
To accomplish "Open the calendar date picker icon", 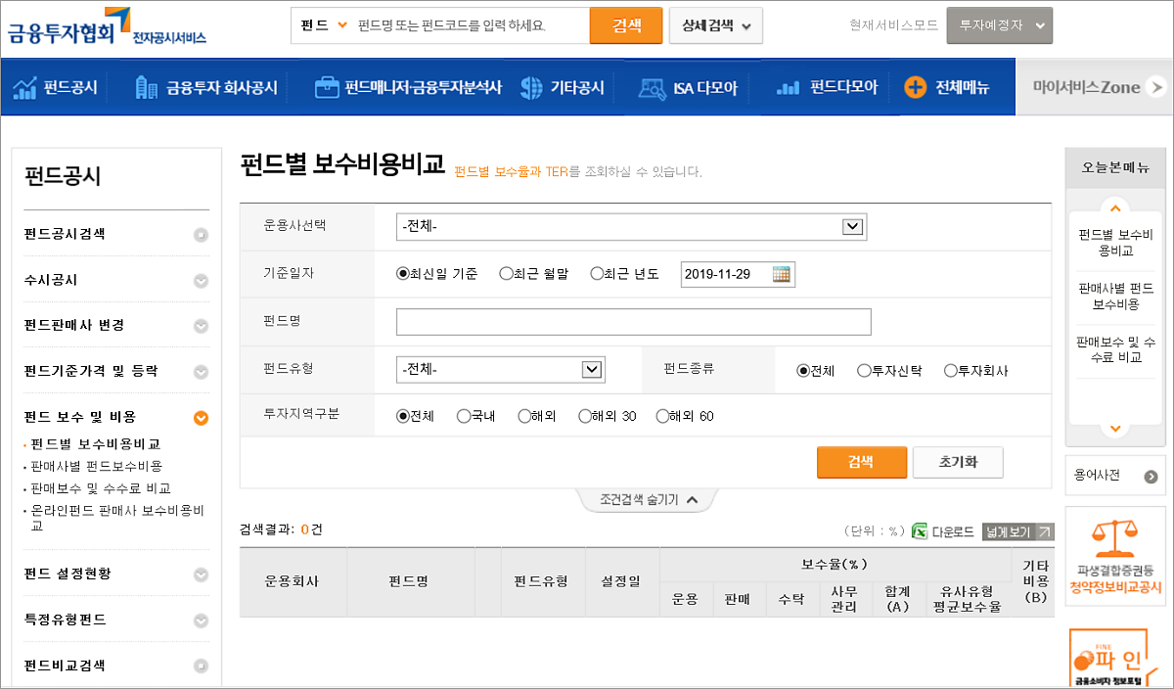I will pyautogui.click(x=781, y=274).
